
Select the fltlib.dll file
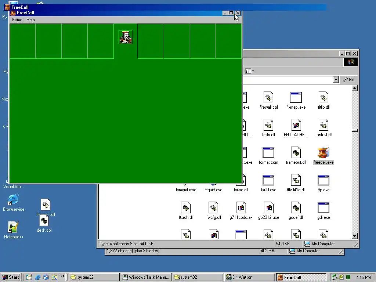click(x=323, y=101)
